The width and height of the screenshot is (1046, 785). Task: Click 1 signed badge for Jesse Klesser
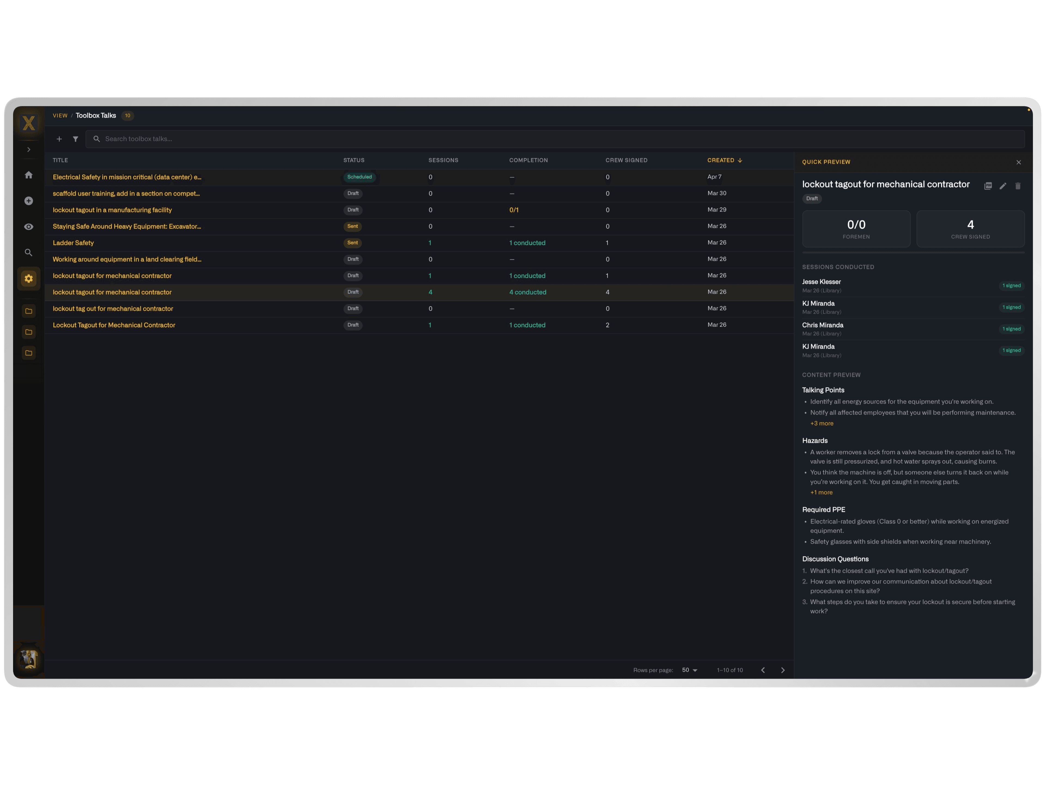pos(1011,286)
